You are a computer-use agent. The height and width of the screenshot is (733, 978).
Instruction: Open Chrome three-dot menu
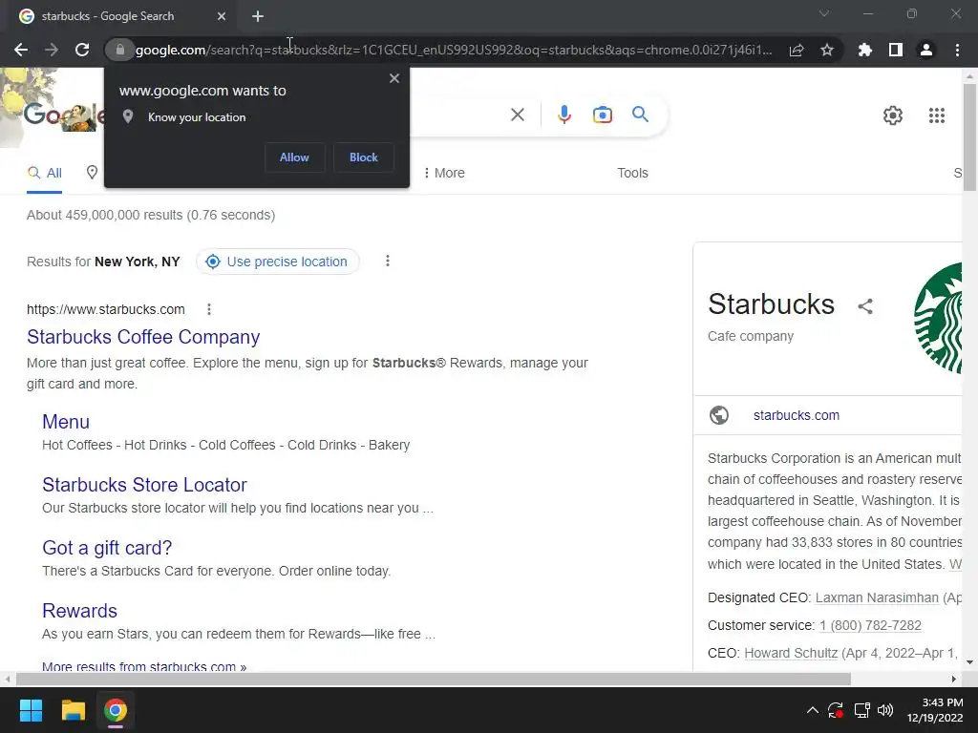957,50
